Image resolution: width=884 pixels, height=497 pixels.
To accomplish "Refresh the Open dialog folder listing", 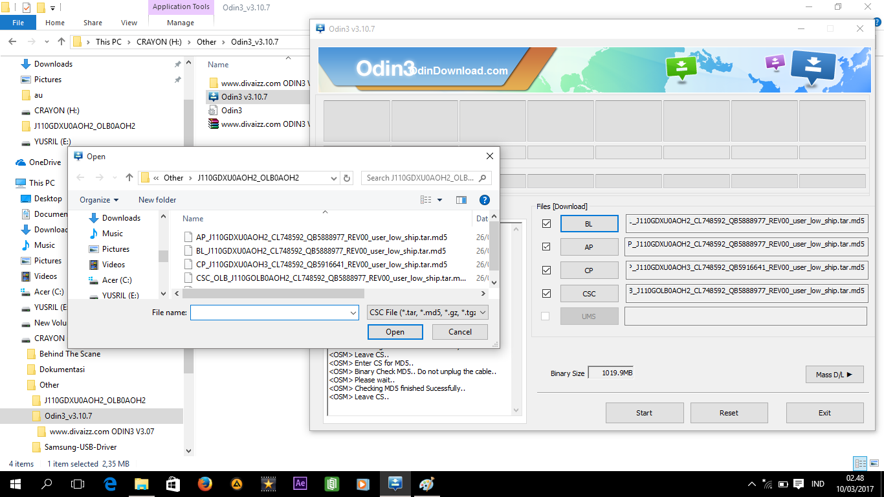I will pos(348,177).
